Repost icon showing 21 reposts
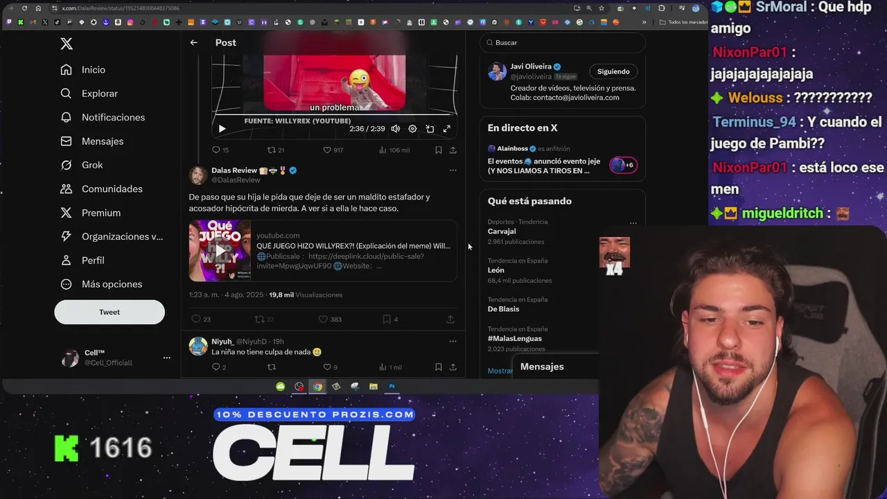The width and height of the screenshot is (887, 499). [276, 150]
